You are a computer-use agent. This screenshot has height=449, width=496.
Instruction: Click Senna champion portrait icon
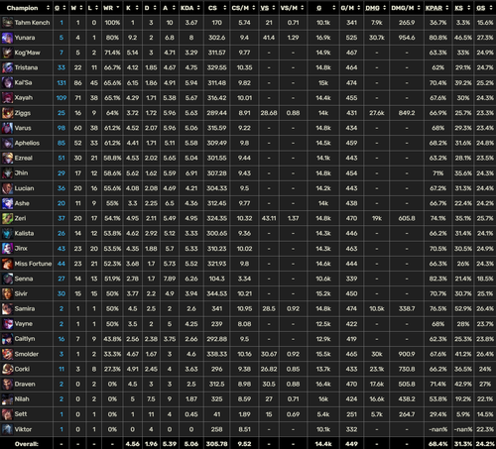click(7, 279)
